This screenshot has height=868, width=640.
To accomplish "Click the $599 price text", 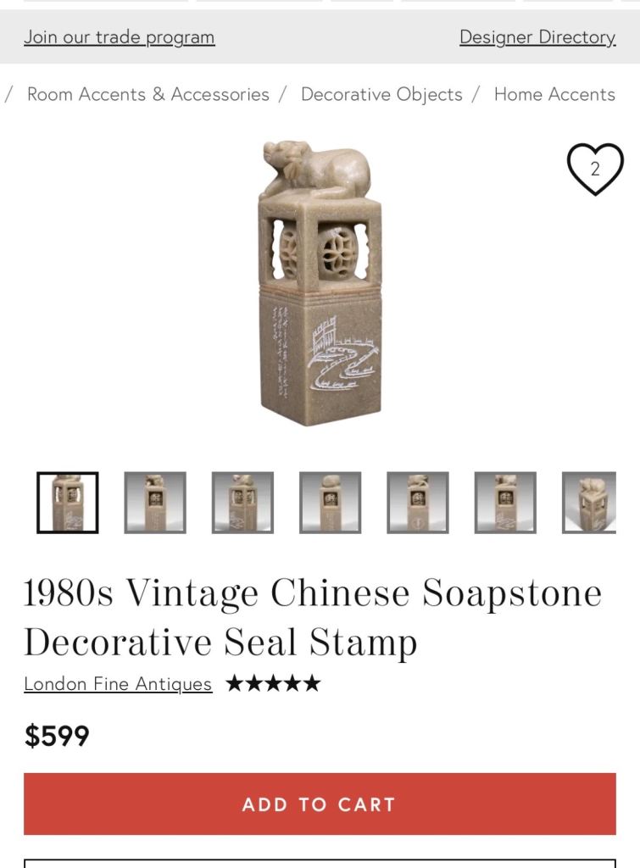I will (57, 736).
